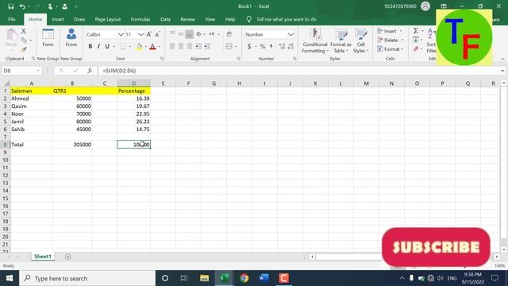Viewport: 508px width, 286px height.
Task: Click the Wrap Text icon
Action: click(229, 34)
